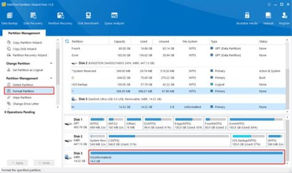The width and height of the screenshot is (292, 173).
Task: Collapse the Partition Management sidebar section
Action: [51, 78]
